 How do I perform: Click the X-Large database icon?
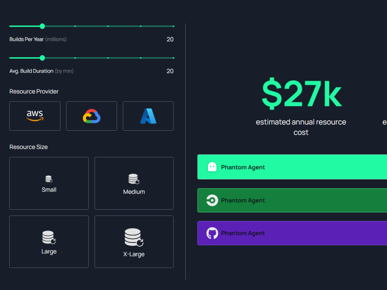click(134, 237)
